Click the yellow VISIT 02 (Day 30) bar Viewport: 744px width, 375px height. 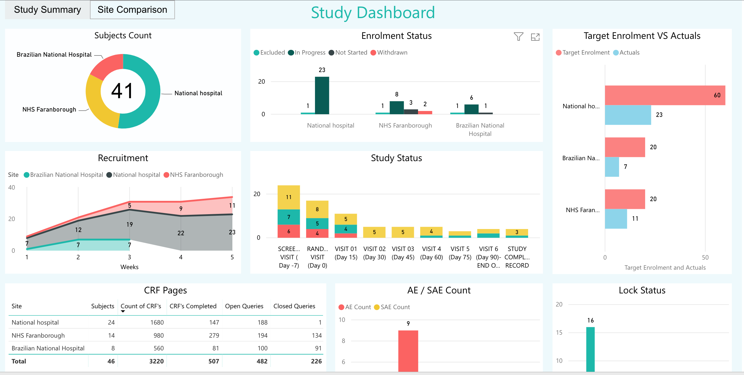(374, 232)
